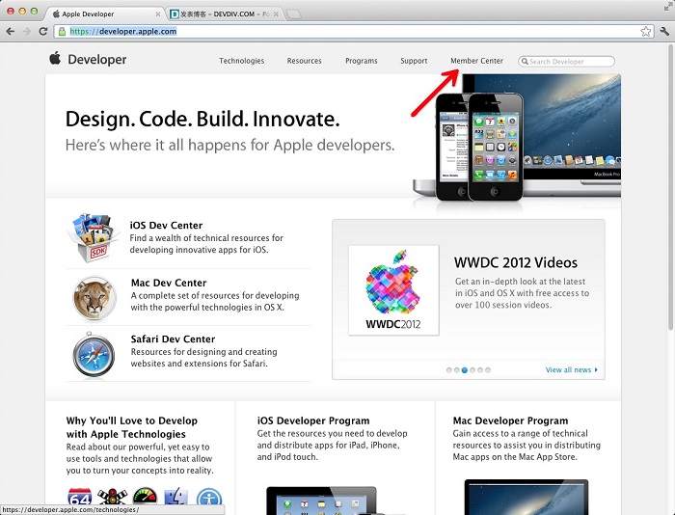The height and width of the screenshot is (515, 675).
Task: Open WWDC 2012 Videos heading
Action: pos(516,262)
